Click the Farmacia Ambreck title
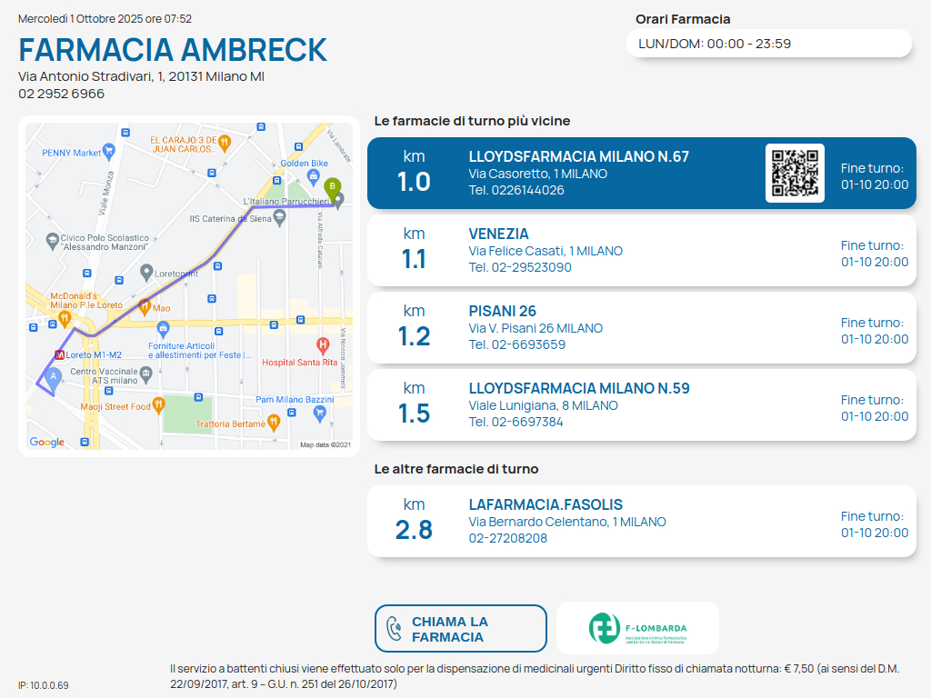The height and width of the screenshot is (698, 931). (x=173, y=50)
